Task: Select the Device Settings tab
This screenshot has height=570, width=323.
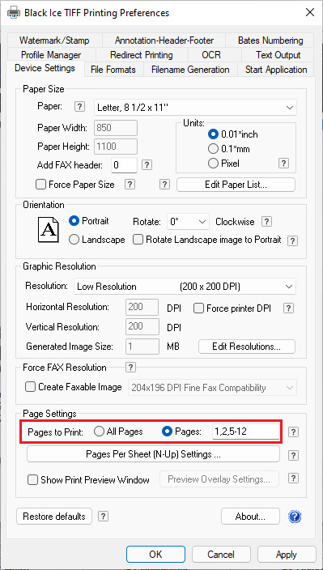Action: (x=45, y=68)
